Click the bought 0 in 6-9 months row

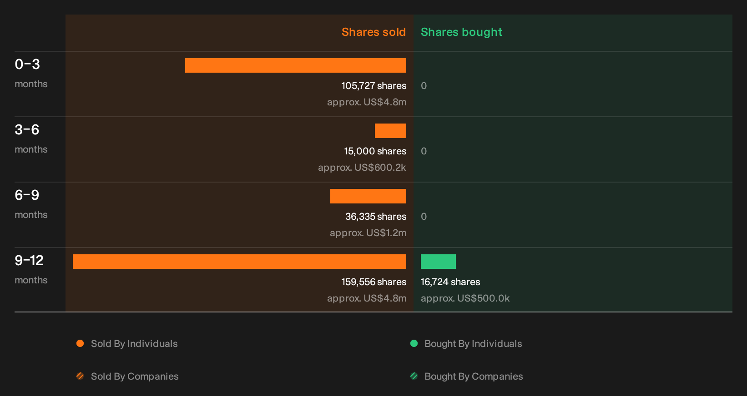point(424,217)
